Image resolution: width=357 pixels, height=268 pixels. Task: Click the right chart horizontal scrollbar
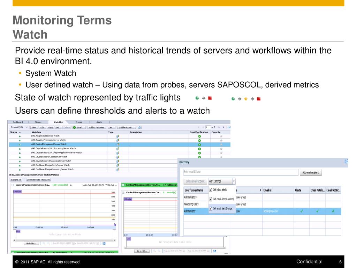(x=175, y=247)
